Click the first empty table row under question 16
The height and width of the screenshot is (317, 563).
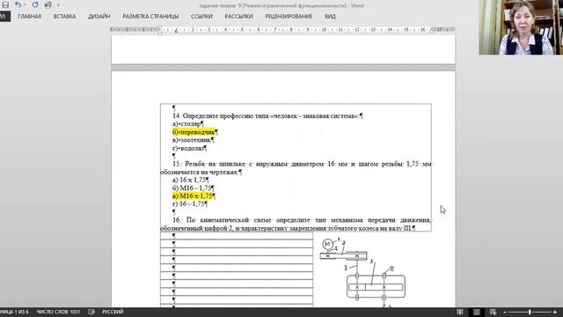tap(237, 236)
